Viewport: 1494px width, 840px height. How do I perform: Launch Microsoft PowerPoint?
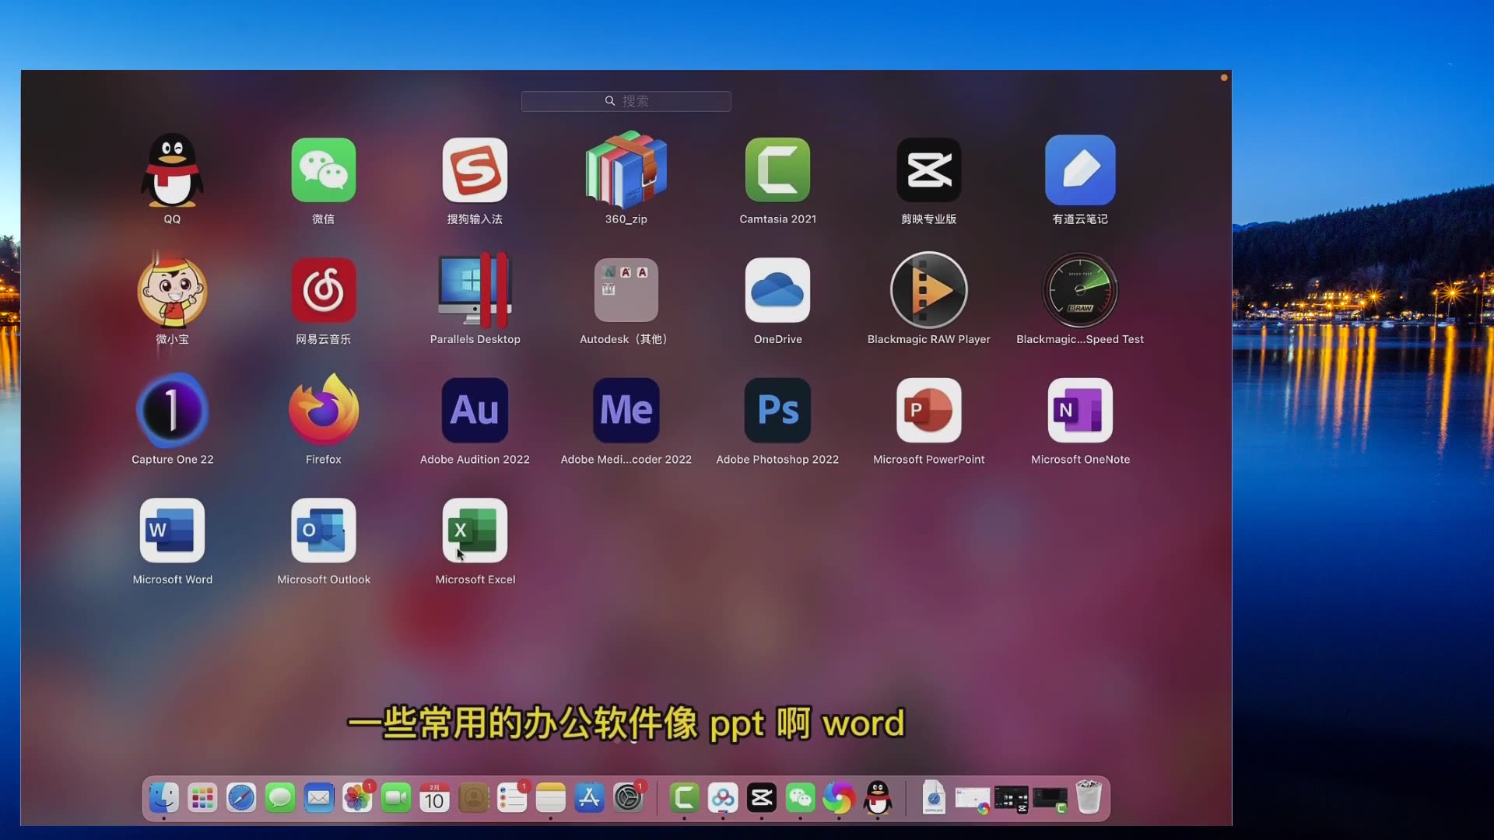929,410
